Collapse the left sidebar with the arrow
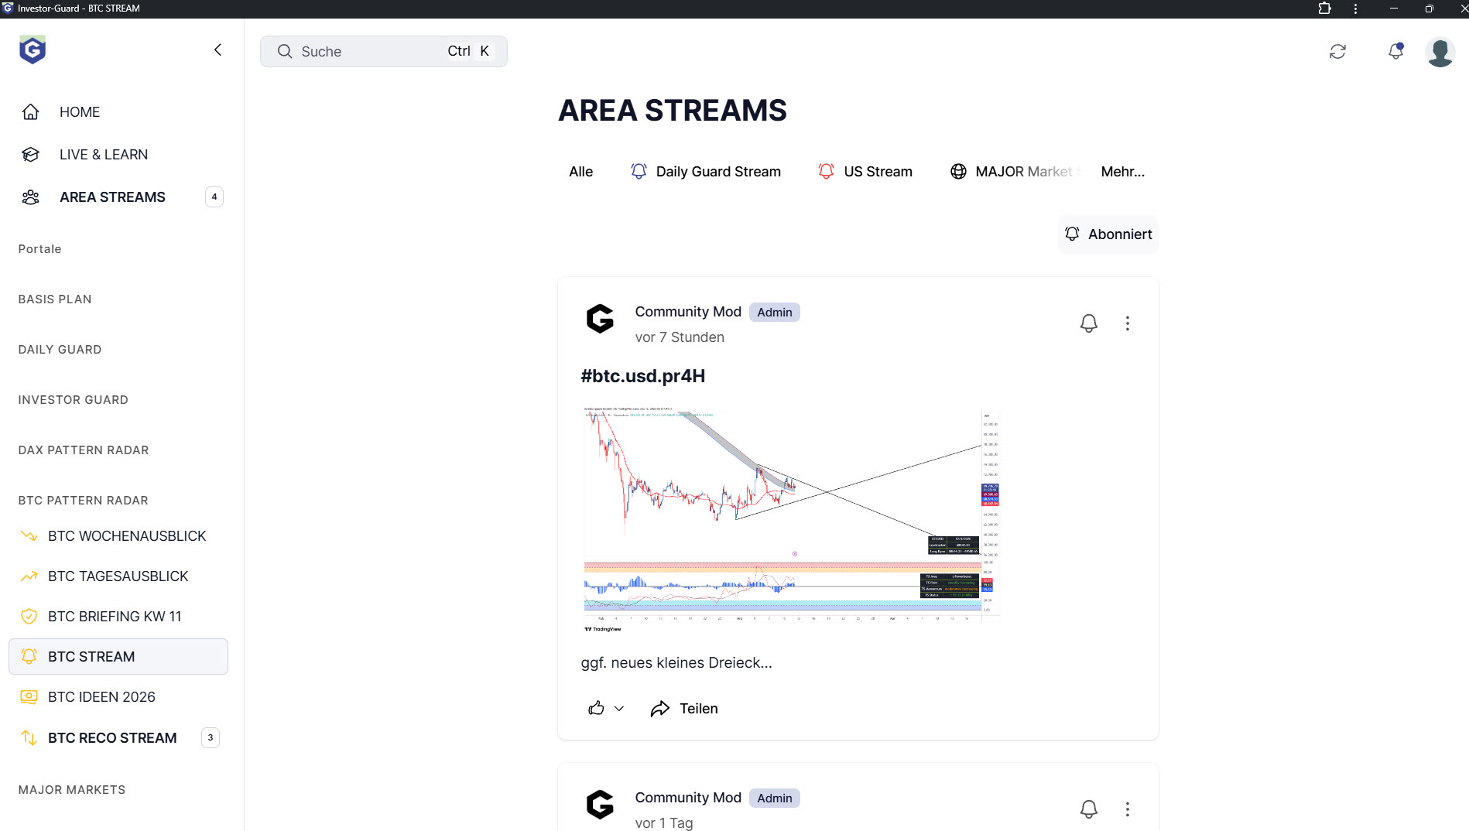This screenshot has height=831, width=1469. pos(217,50)
